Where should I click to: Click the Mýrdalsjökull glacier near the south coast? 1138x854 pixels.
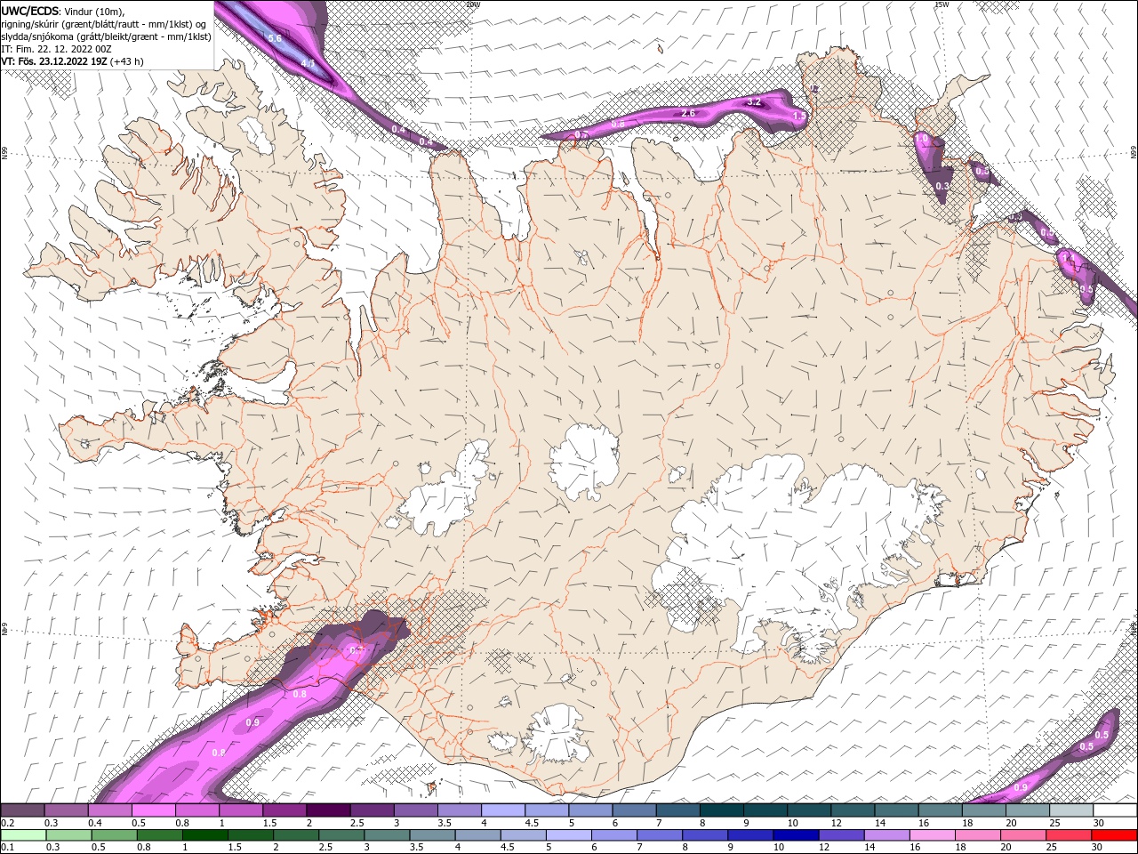tap(556, 734)
